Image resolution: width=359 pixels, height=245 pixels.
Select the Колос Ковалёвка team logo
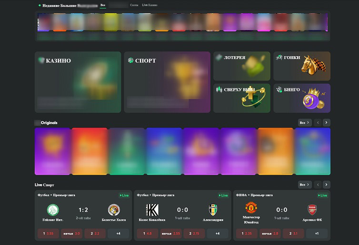pyautogui.click(x=152, y=210)
